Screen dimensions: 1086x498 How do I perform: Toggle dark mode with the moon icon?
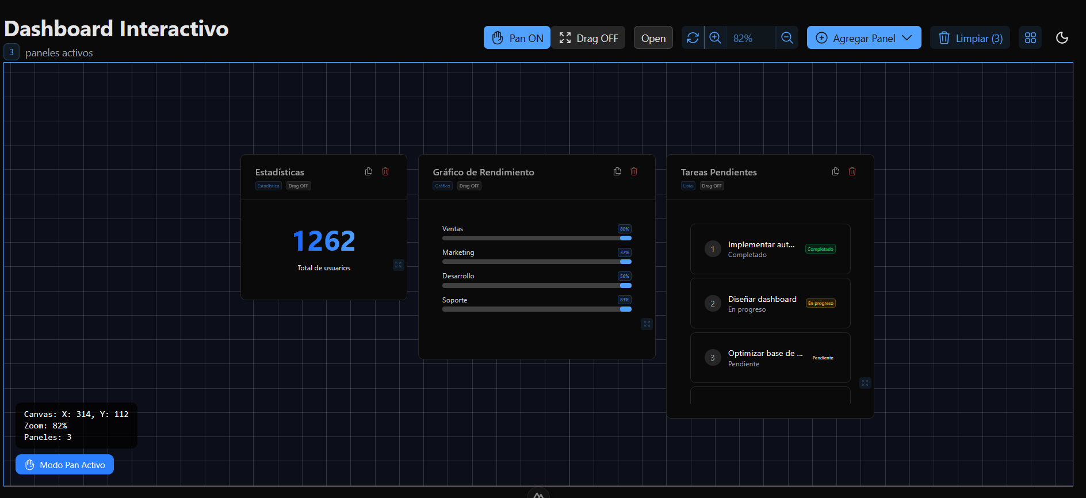[1062, 38]
